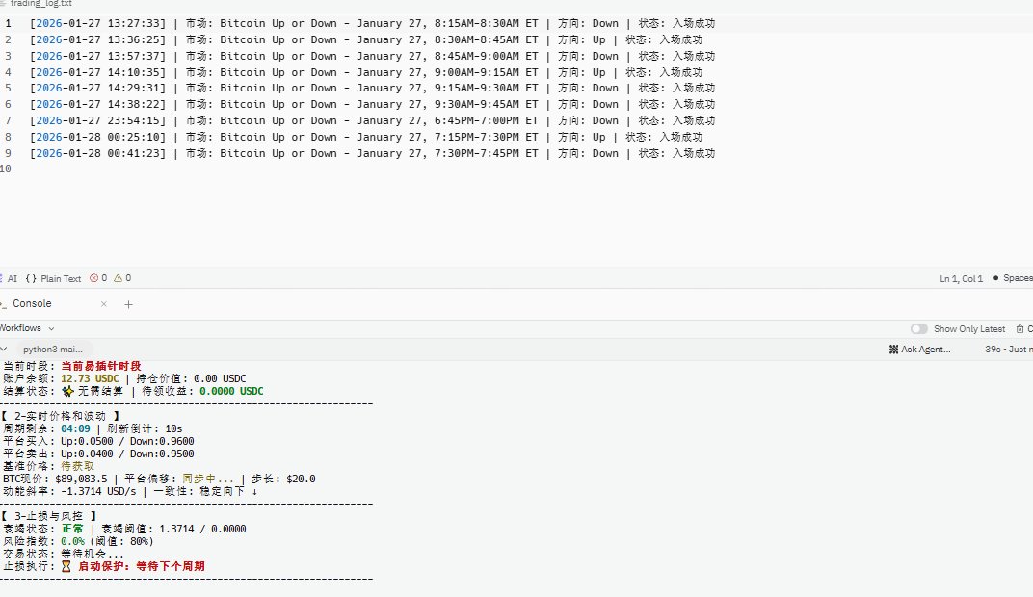
Task: Click the yellow warning count indicator
Action: click(122, 278)
